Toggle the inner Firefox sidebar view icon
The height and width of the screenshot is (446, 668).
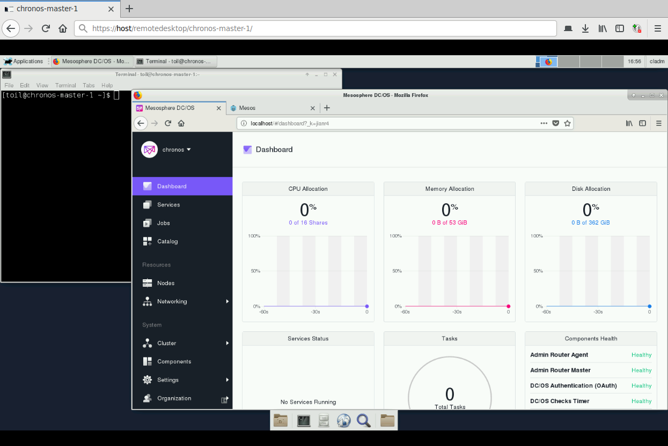click(x=642, y=123)
